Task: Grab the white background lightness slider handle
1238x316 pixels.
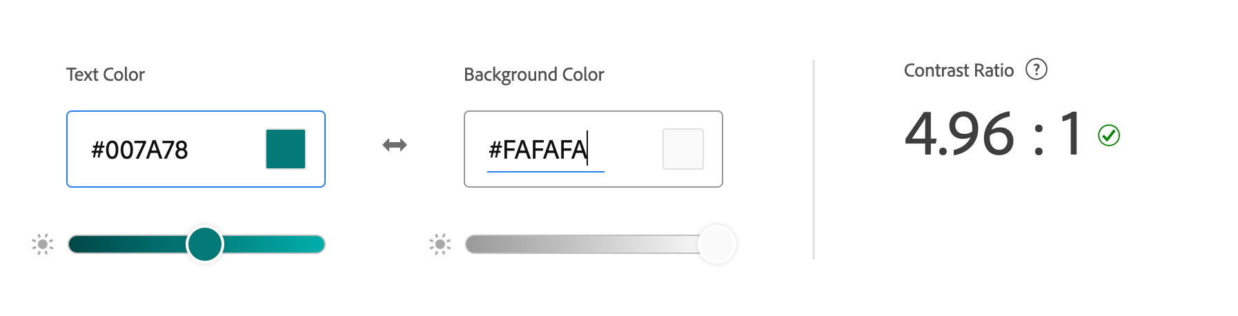Action: pos(717,244)
